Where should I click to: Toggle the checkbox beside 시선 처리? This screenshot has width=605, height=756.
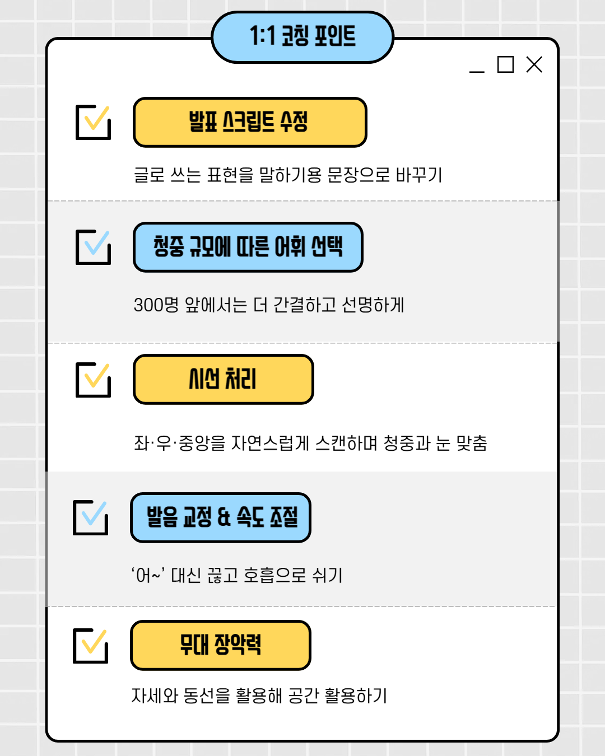coord(93,380)
